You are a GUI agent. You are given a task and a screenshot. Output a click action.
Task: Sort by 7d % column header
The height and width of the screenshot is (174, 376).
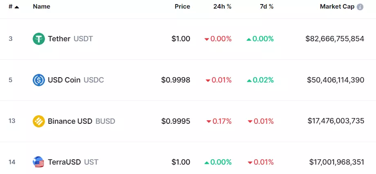coord(266,7)
